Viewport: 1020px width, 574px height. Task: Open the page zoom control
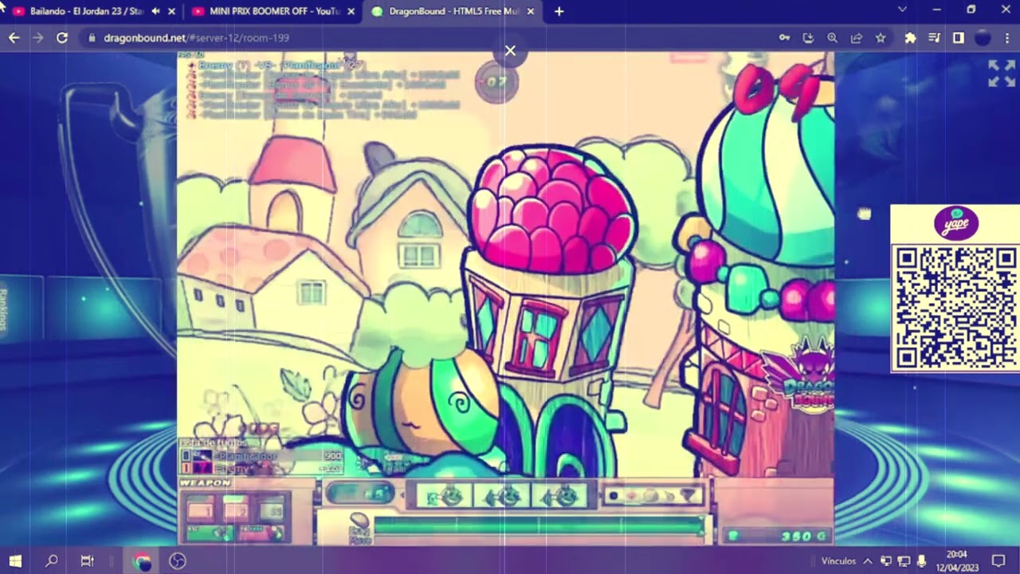pos(832,37)
